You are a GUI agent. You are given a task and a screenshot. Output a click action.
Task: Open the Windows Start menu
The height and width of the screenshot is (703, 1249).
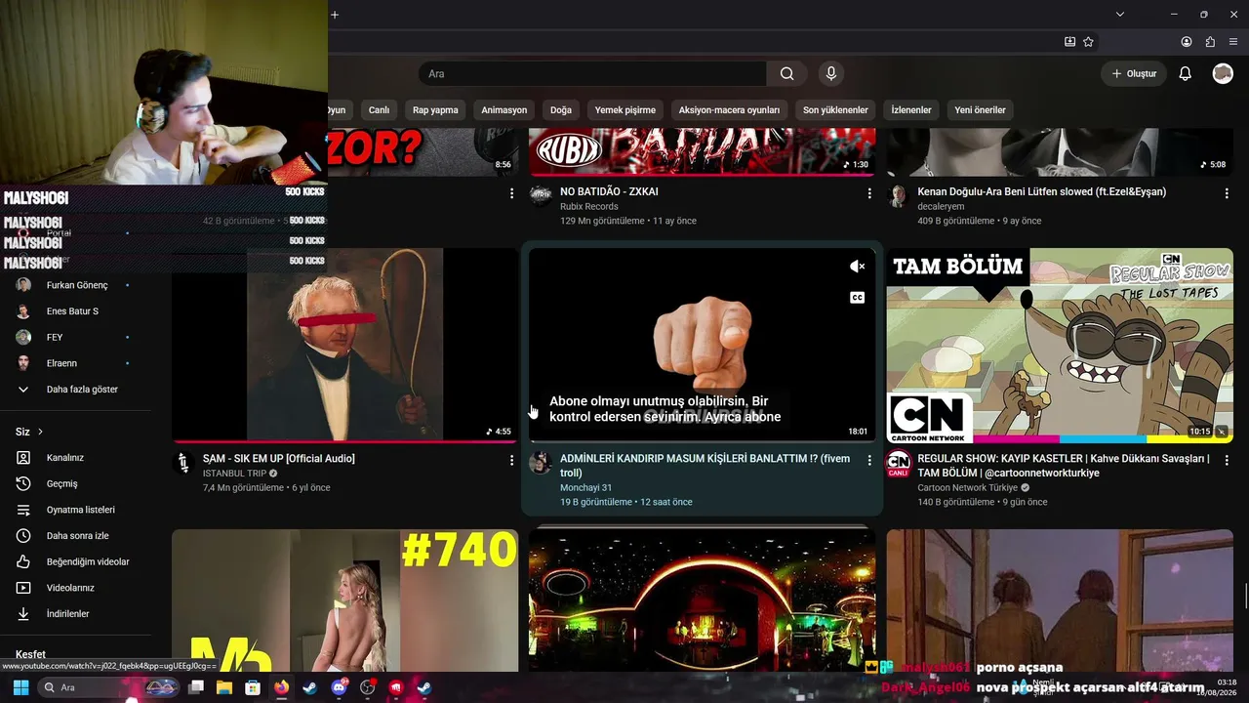point(20,687)
